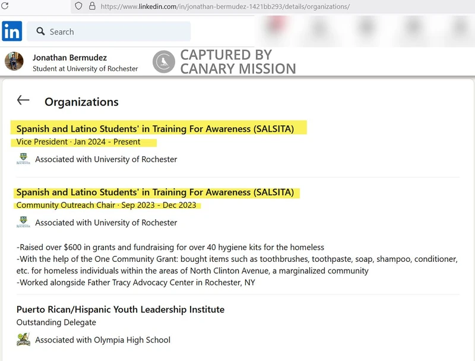Click the University of Rochester logo under Community Outreach Chair
475x361 pixels.
(x=23, y=222)
